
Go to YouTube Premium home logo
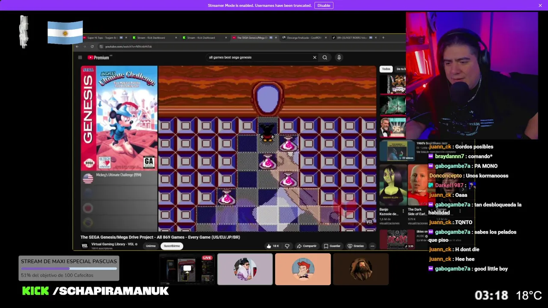coord(99,57)
